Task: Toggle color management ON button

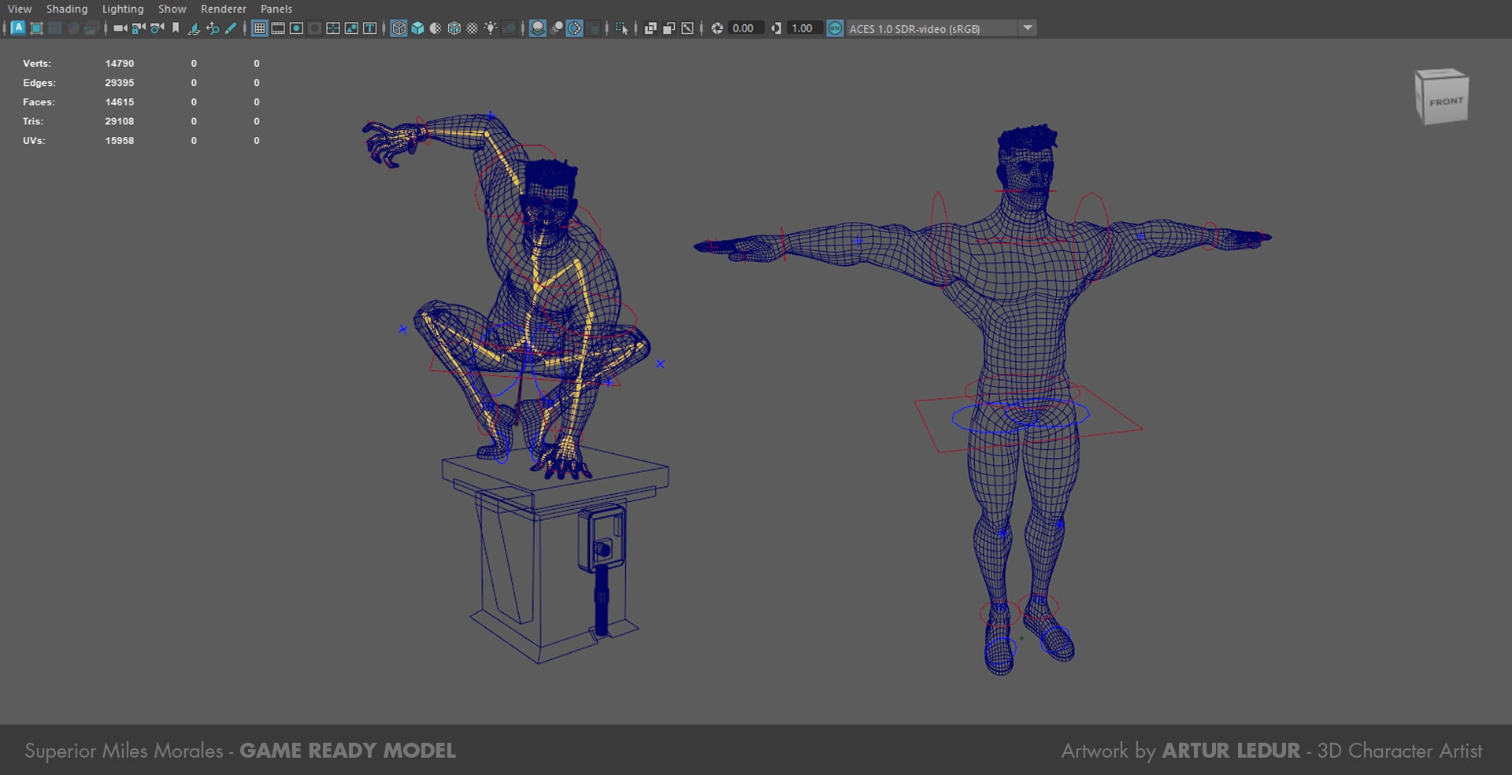Action: tap(835, 28)
